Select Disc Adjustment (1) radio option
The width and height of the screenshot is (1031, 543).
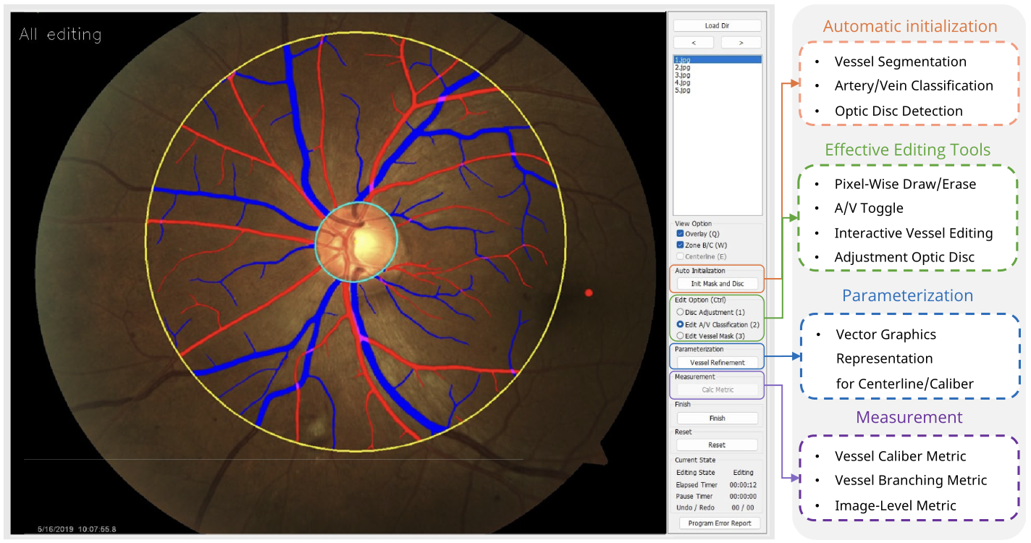click(x=680, y=312)
